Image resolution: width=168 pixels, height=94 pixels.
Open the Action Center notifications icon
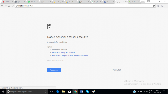pos(164,92)
